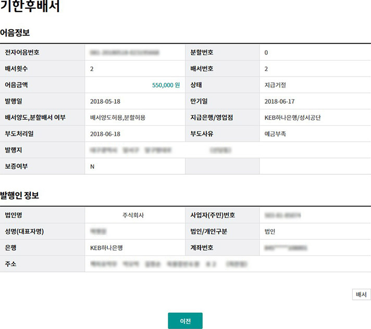Click the maturity date 2018-06-17

pyautogui.click(x=280, y=101)
